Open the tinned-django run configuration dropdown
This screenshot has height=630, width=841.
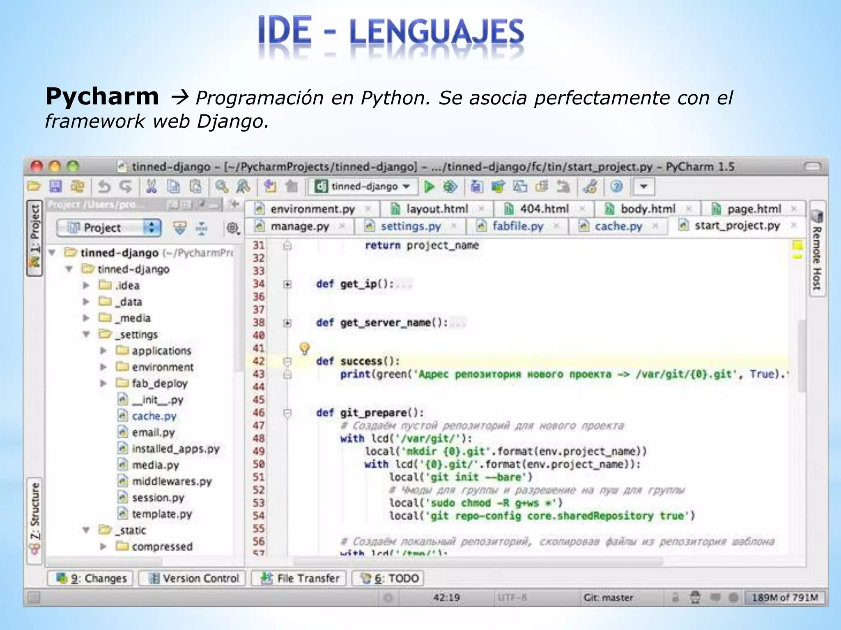(x=363, y=187)
